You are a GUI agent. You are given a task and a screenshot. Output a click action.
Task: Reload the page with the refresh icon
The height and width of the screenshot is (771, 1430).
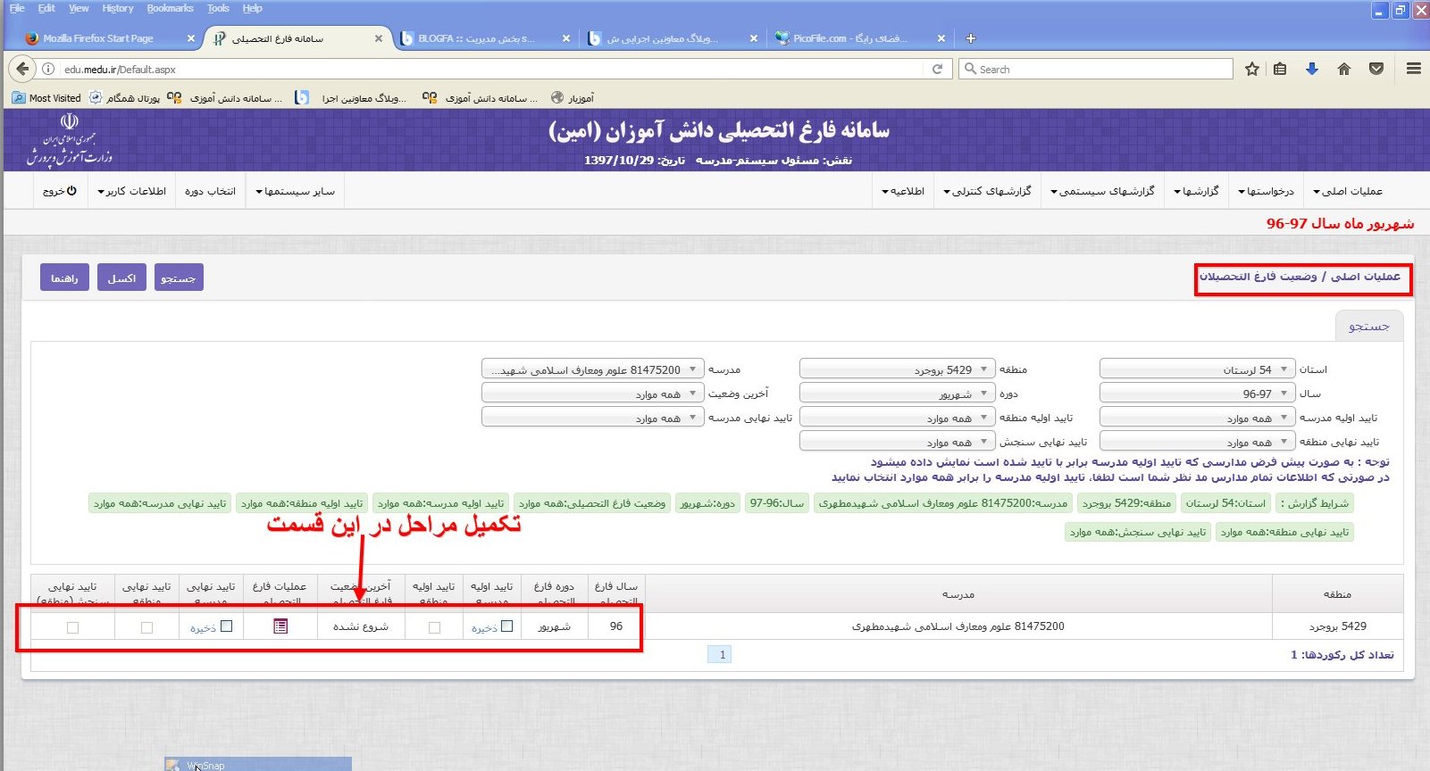point(937,69)
